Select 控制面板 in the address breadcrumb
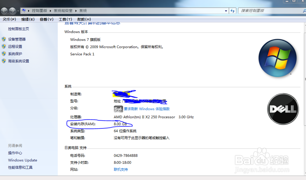Image resolution: width=306 pixels, height=180 pixels. coord(39,11)
